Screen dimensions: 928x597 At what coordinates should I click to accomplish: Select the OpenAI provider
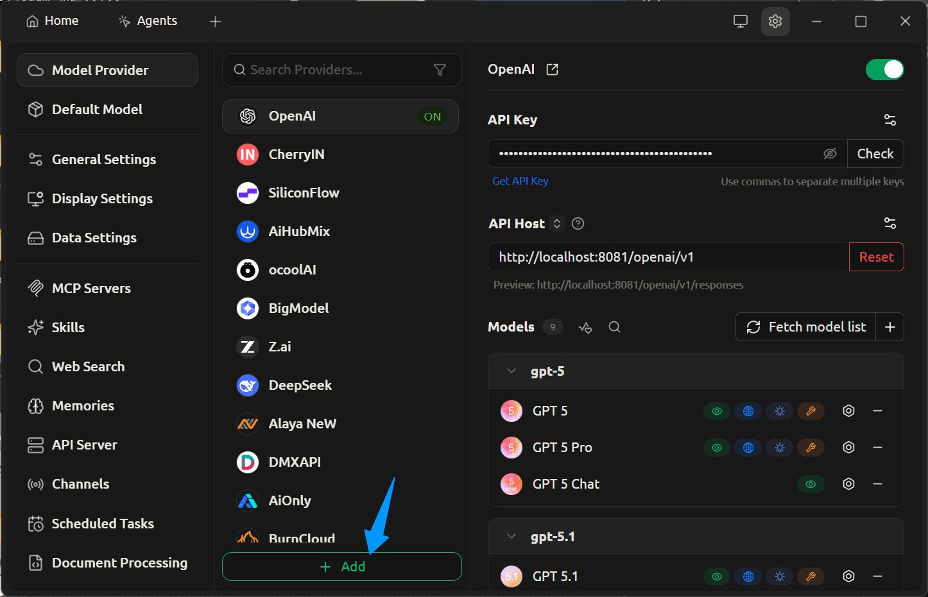pos(340,116)
